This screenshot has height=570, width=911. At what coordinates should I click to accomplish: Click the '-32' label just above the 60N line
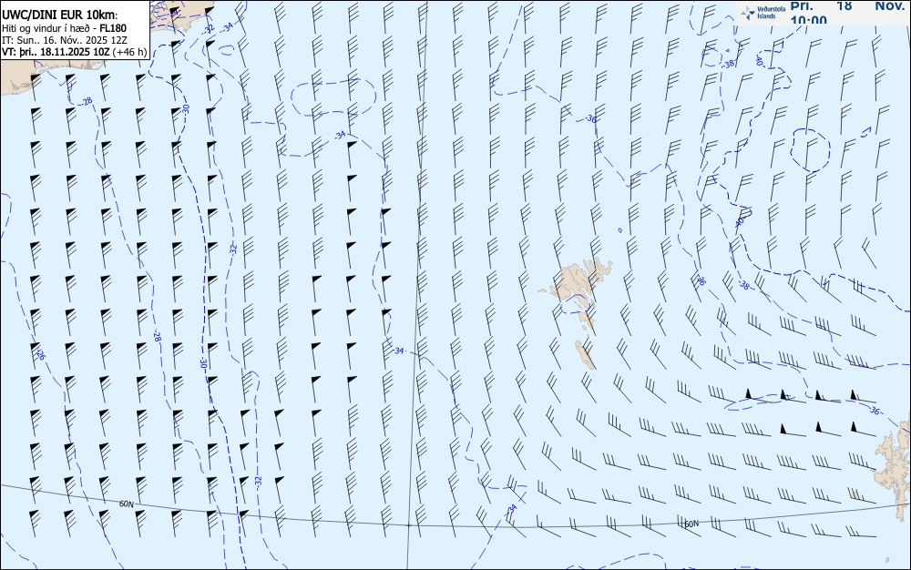click(x=258, y=481)
